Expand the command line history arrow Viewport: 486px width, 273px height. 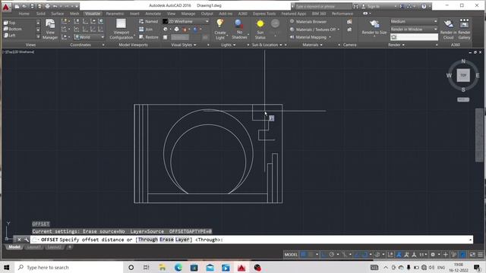(470, 240)
